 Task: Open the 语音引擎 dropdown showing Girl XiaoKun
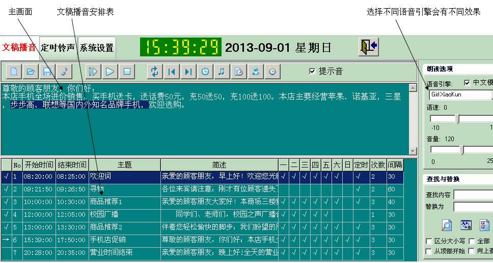[x=461, y=94]
